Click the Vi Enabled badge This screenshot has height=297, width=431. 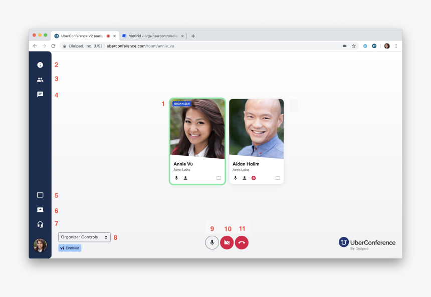(x=70, y=248)
